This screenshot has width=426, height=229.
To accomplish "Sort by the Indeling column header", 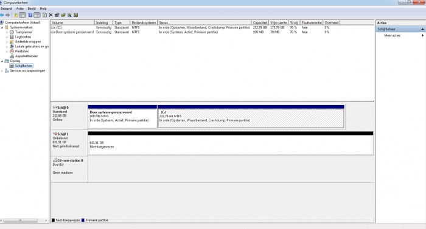I will point(104,22).
